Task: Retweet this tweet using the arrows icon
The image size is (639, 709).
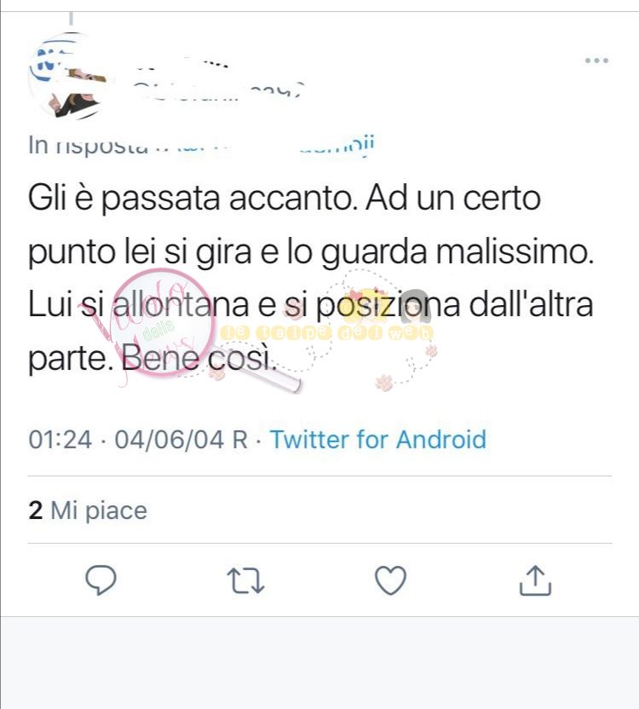Action: [245, 580]
